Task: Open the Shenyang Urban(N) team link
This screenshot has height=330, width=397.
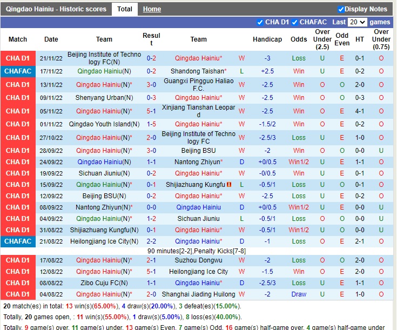Action: point(104,98)
